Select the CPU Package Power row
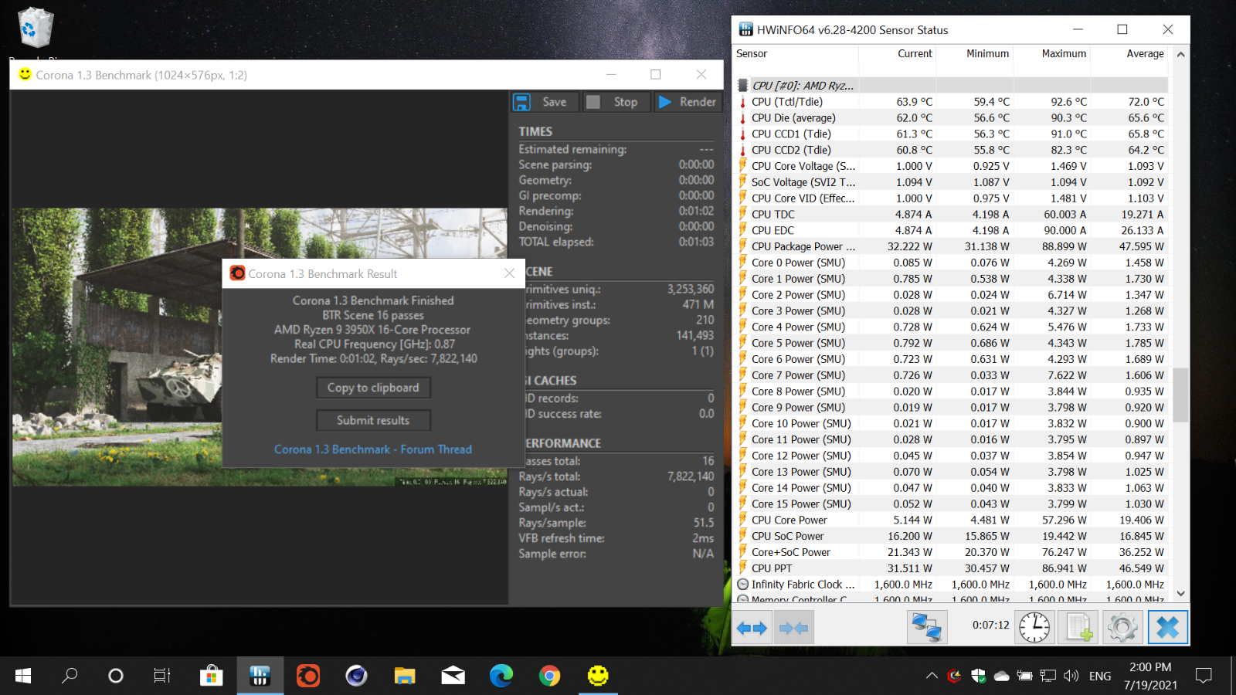Screen dimensions: 1236x695 tap(951, 246)
